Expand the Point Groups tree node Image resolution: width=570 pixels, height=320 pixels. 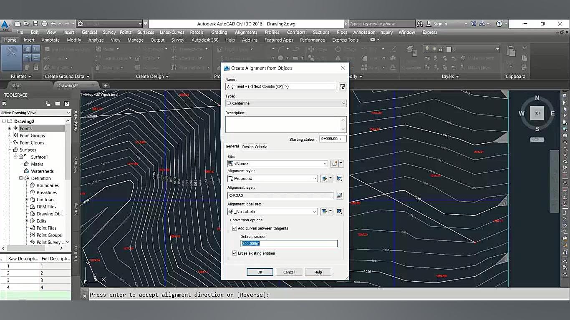point(10,135)
